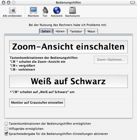Enable Tastenkombinationen der Bedienungshilfen checkbox

pos(6,124)
